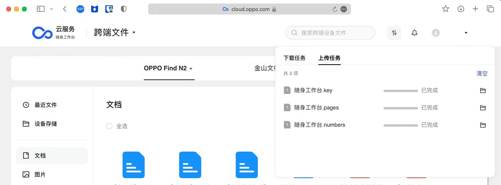Open the second blue document thumbnail
Viewport: 501px width, 185px height.
(x=190, y=165)
